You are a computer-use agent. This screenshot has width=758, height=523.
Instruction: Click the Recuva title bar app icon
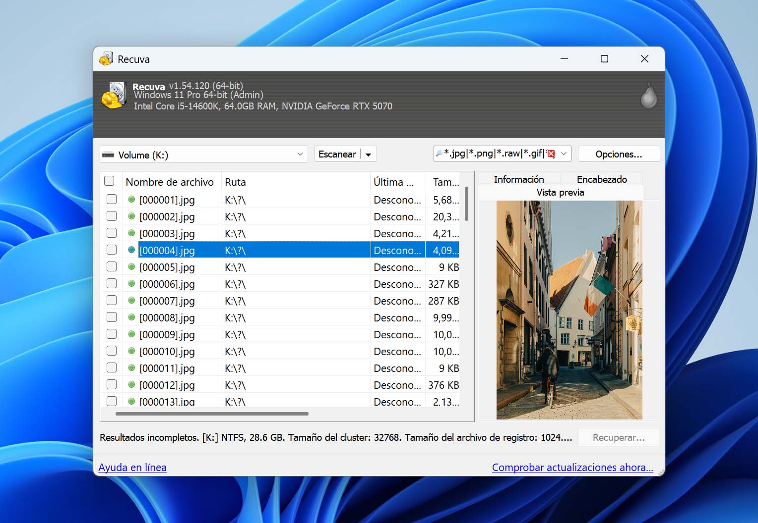point(106,59)
